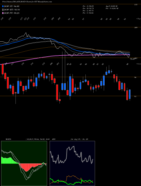The height and width of the screenshot is (186, 141).
Task: Click the 91 price axis label
Action: [135, 97]
